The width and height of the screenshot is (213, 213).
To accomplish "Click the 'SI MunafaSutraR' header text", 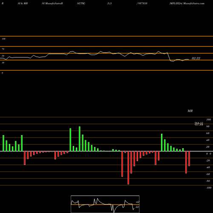I will 52,3.
